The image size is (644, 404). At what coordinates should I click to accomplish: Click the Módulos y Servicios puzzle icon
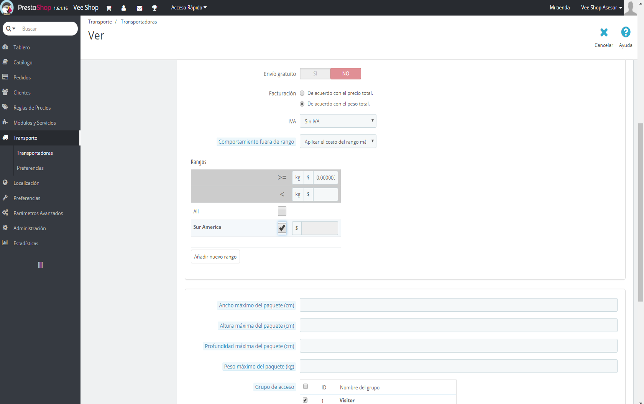point(5,122)
